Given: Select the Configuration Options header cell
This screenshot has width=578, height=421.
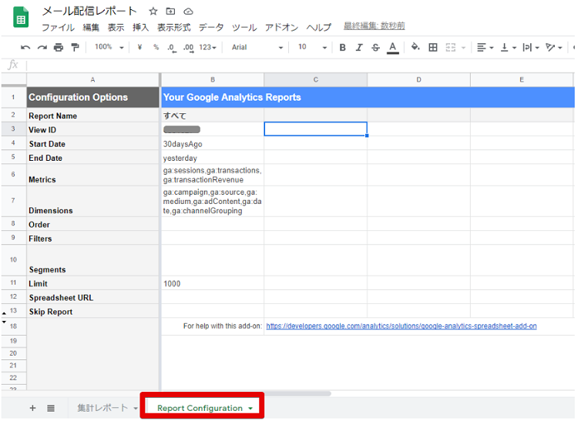Looking at the screenshot, I should tap(93, 97).
